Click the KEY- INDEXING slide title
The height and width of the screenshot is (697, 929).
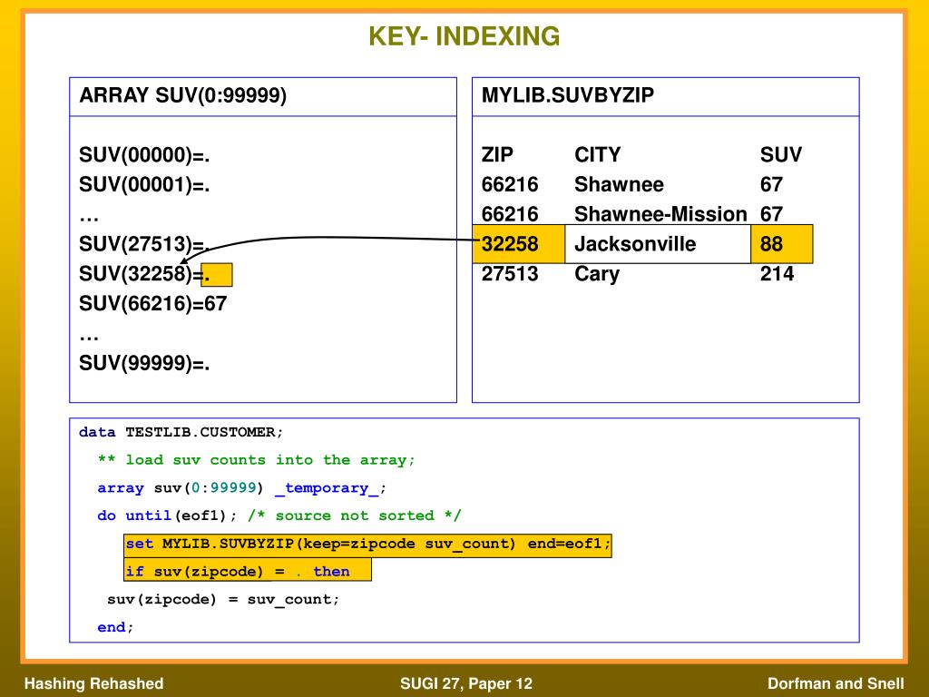click(x=464, y=36)
